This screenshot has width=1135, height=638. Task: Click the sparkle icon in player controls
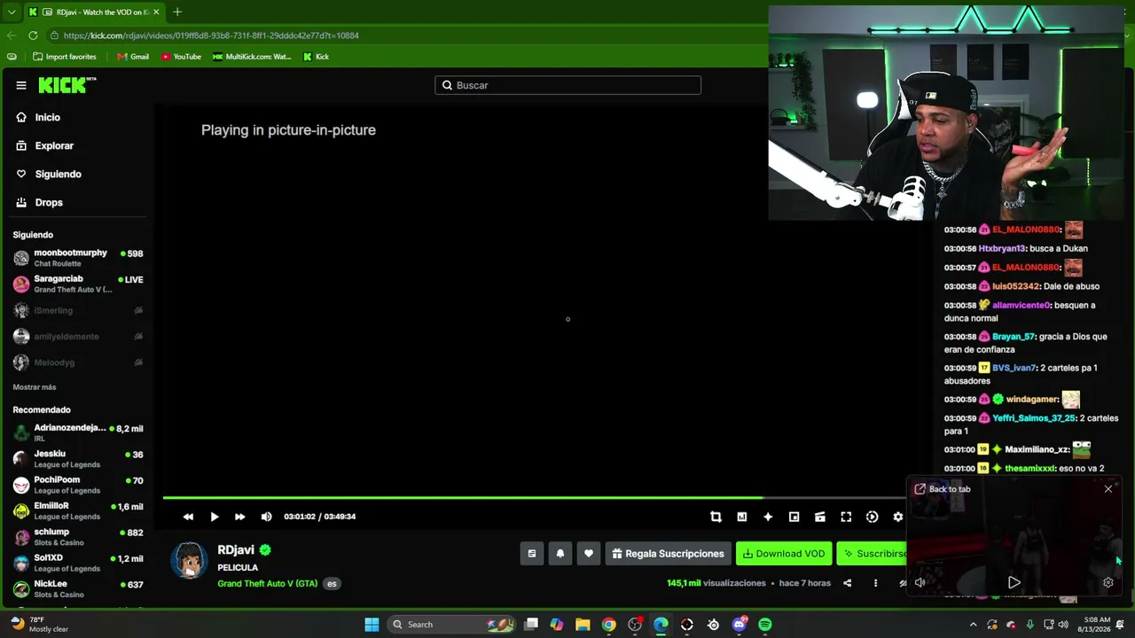click(768, 517)
